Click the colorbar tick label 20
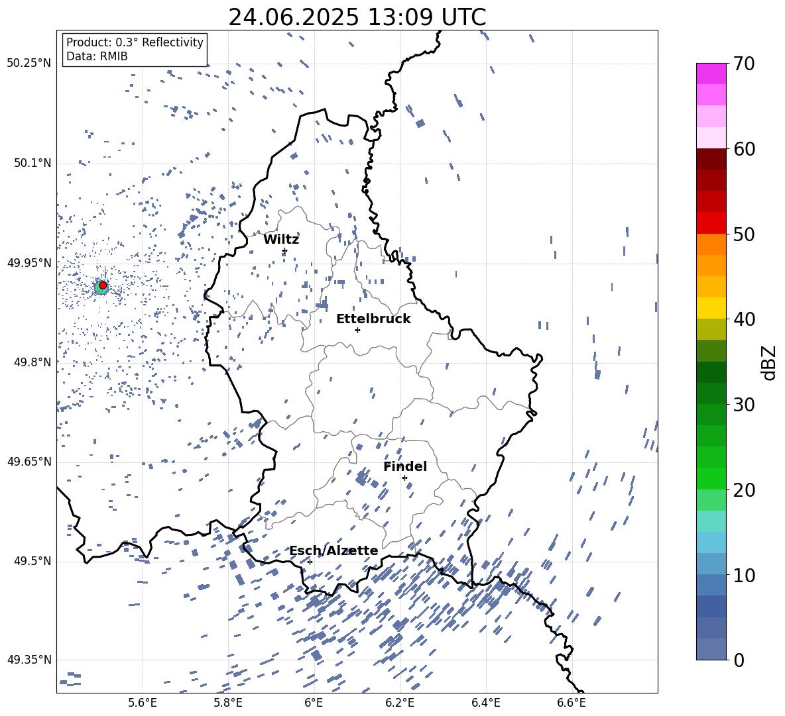The height and width of the screenshot is (716, 785). pos(744,489)
